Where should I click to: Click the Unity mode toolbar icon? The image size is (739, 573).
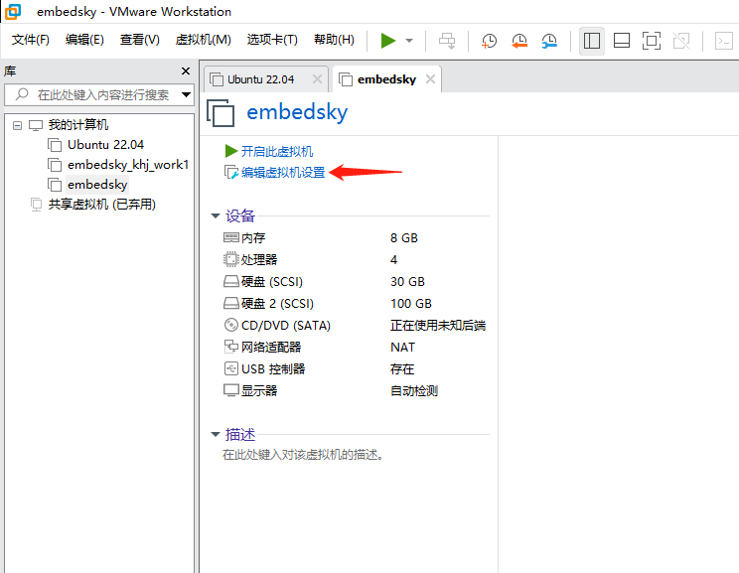681,41
